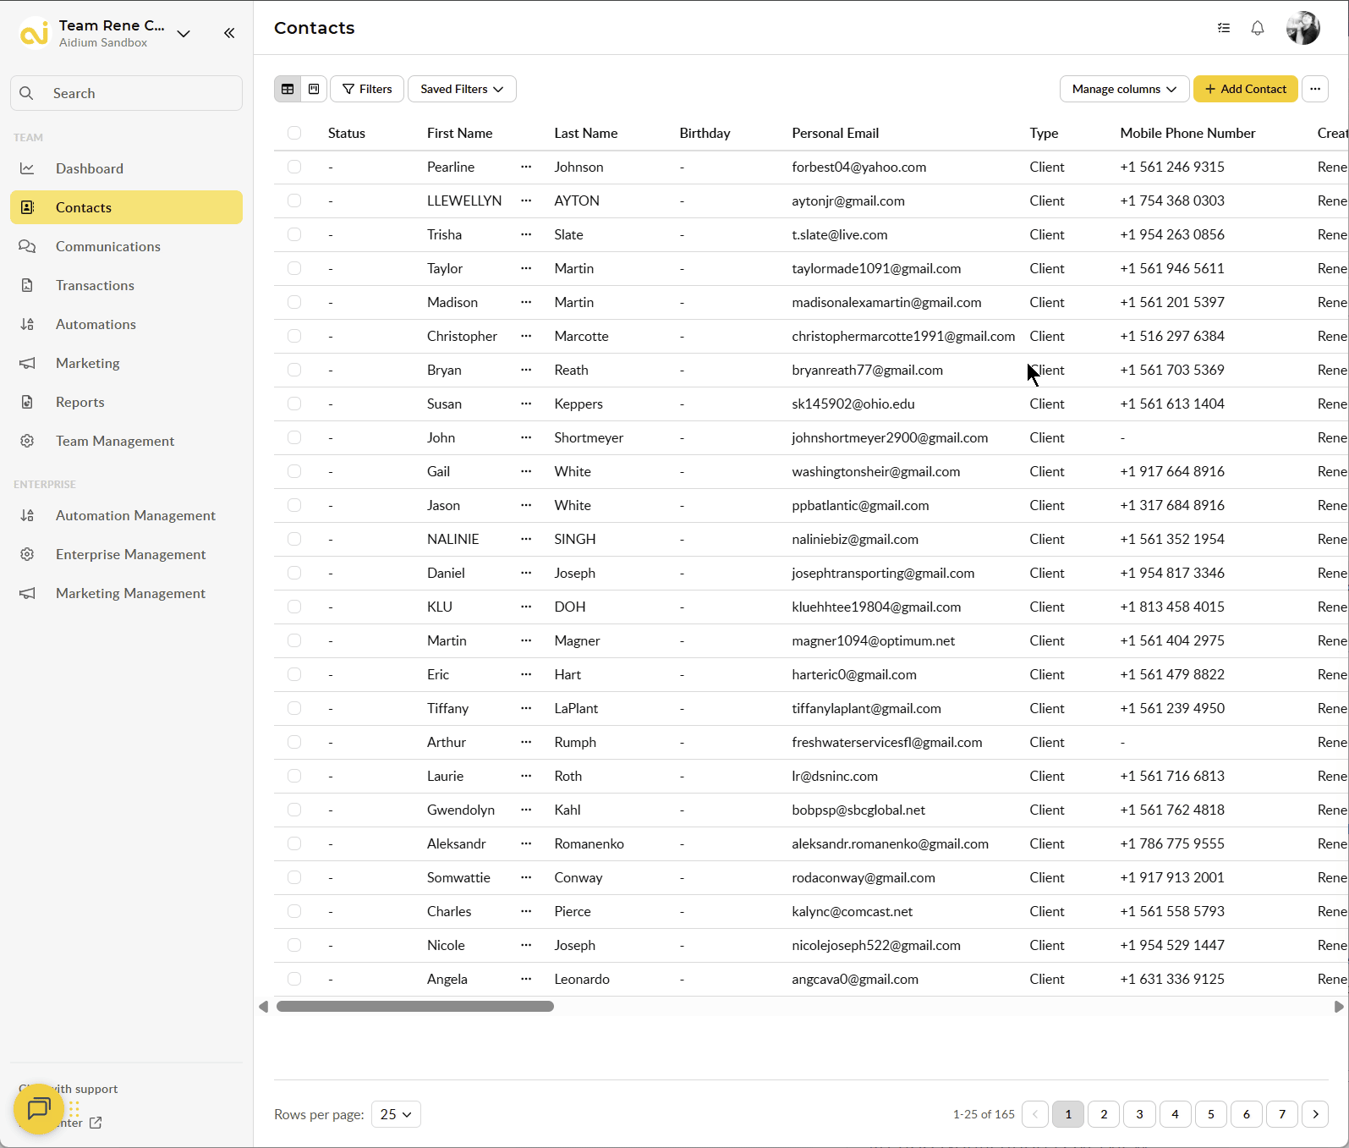Tick the checkbox for Bryan Reath
The height and width of the screenshot is (1148, 1349).
[x=294, y=370]
